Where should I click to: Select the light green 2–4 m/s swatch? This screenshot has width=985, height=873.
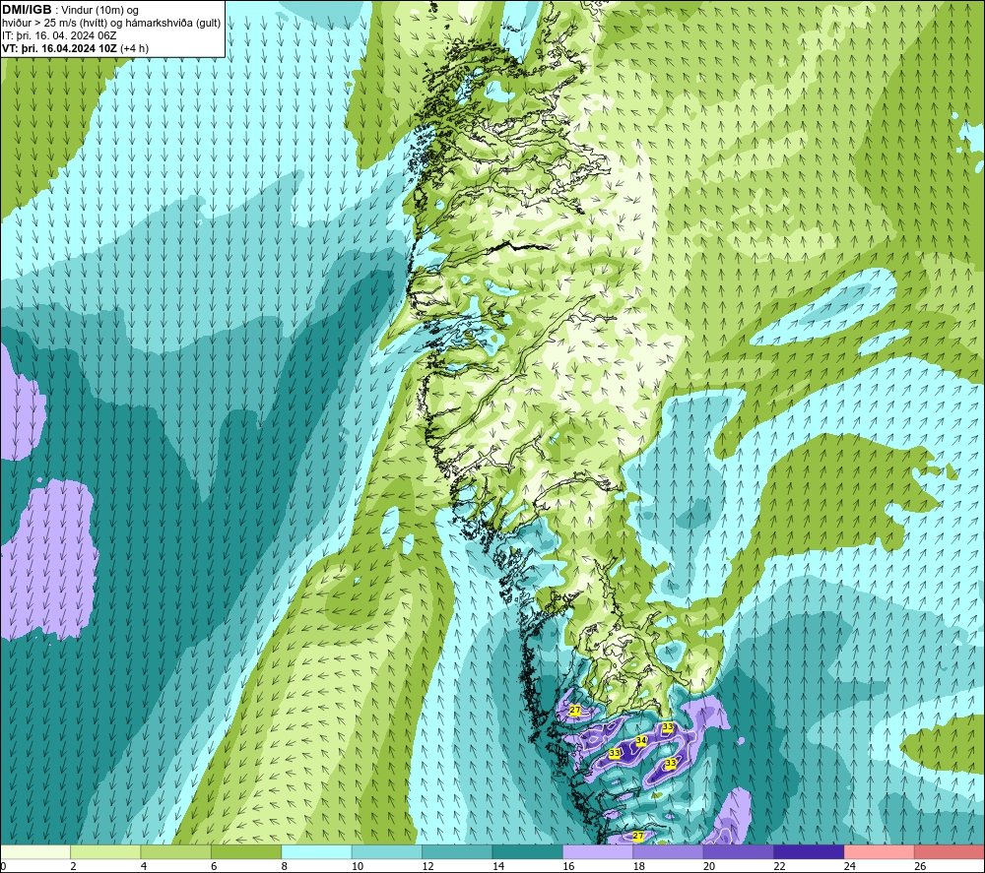pyautogui.click(x=105, y=851)
